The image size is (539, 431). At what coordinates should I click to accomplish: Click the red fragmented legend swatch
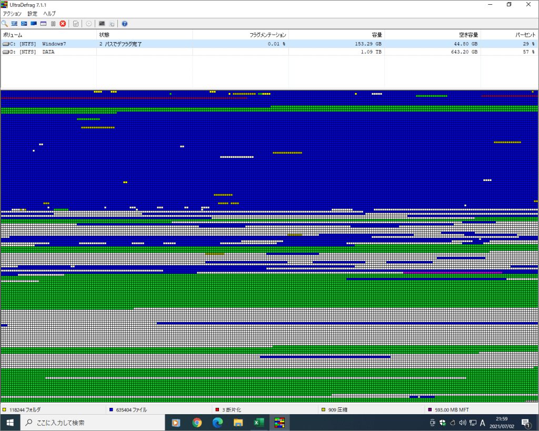[217, 410]
